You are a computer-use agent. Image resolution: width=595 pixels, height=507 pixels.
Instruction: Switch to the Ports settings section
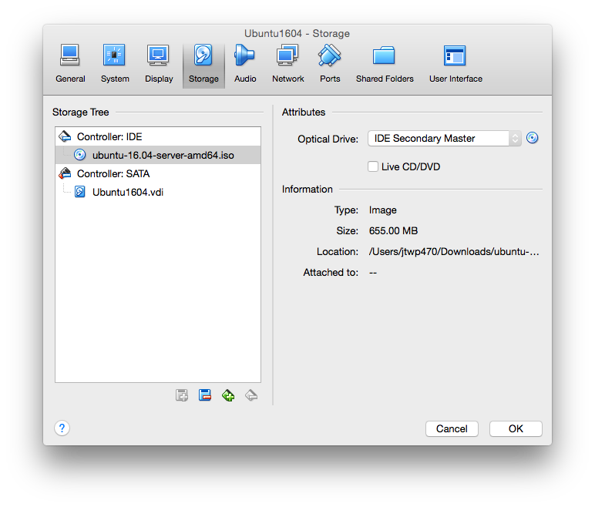click(x=330, y=63)
